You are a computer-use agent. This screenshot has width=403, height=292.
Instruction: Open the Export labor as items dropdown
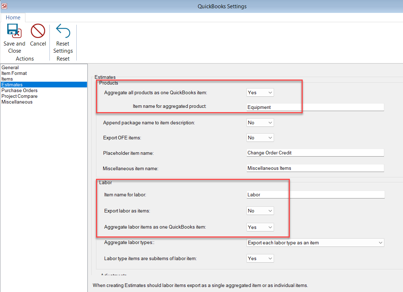260,211
